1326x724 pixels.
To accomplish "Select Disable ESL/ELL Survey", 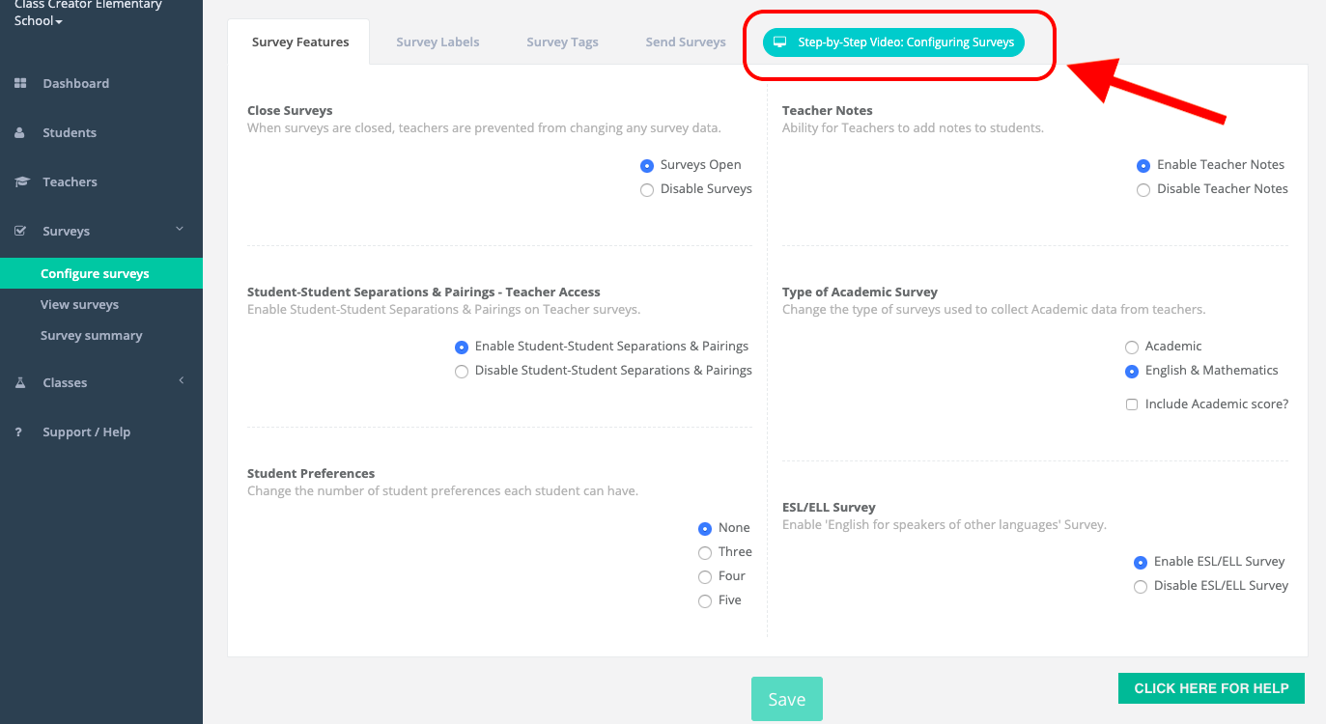I will (x=1141, y=587).
